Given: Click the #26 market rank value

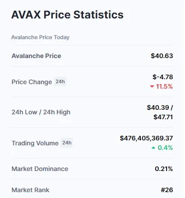Looking at the screenshot, I should (x=167, y=190).
